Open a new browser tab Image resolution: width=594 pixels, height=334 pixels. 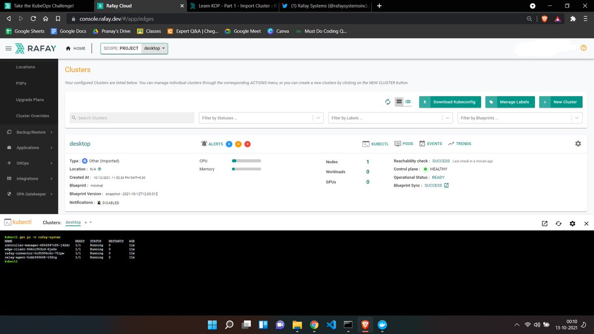tap(379, 6)
